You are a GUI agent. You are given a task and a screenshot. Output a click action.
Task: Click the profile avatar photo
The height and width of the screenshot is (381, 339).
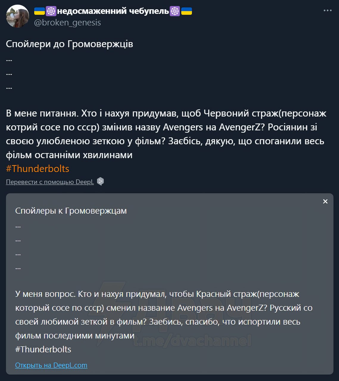18,16
